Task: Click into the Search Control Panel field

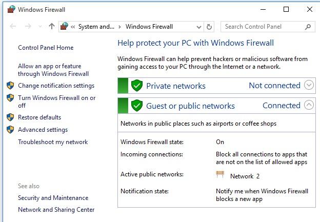Action: tap(263, 27)
